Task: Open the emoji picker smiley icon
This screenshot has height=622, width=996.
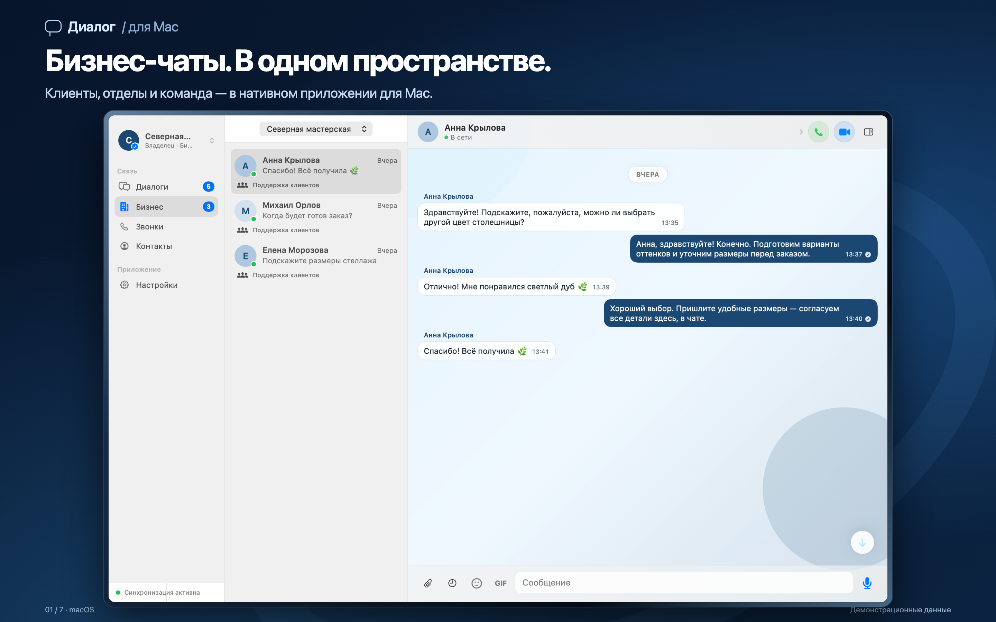Action: click(477, 583)
